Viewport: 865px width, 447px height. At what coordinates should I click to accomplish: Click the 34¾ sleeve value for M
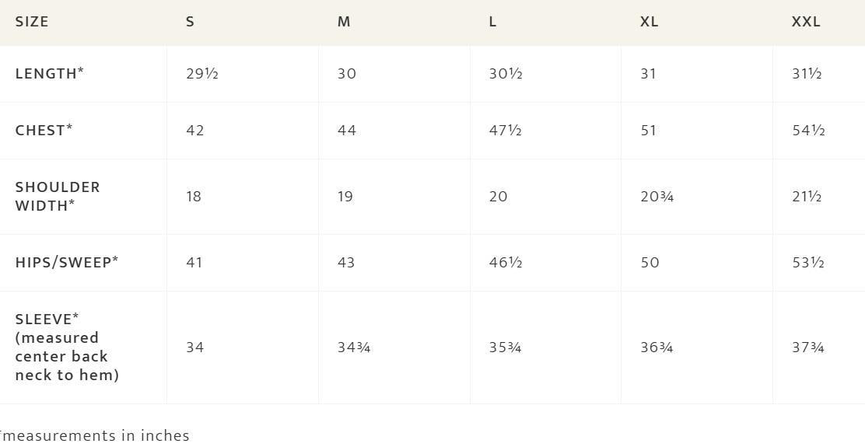point(354,347)
